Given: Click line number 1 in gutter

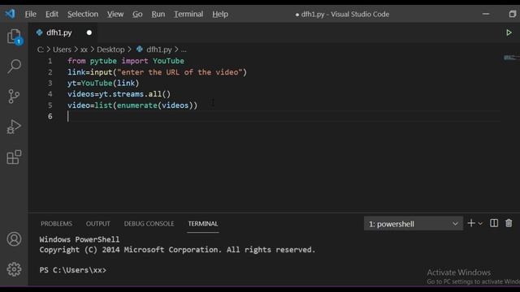Looking at the screenshot, I should 50,61.
